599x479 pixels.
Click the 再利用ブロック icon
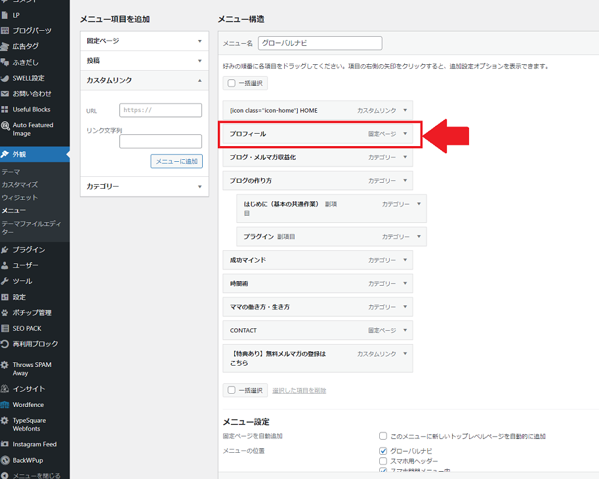(5, 344)
